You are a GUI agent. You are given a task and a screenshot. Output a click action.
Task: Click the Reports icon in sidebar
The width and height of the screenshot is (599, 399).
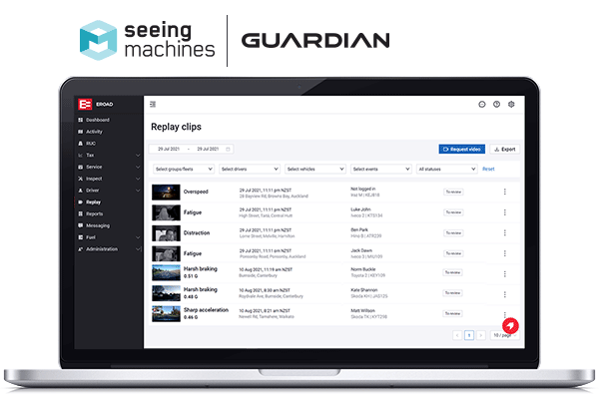[x=81, y=213]
